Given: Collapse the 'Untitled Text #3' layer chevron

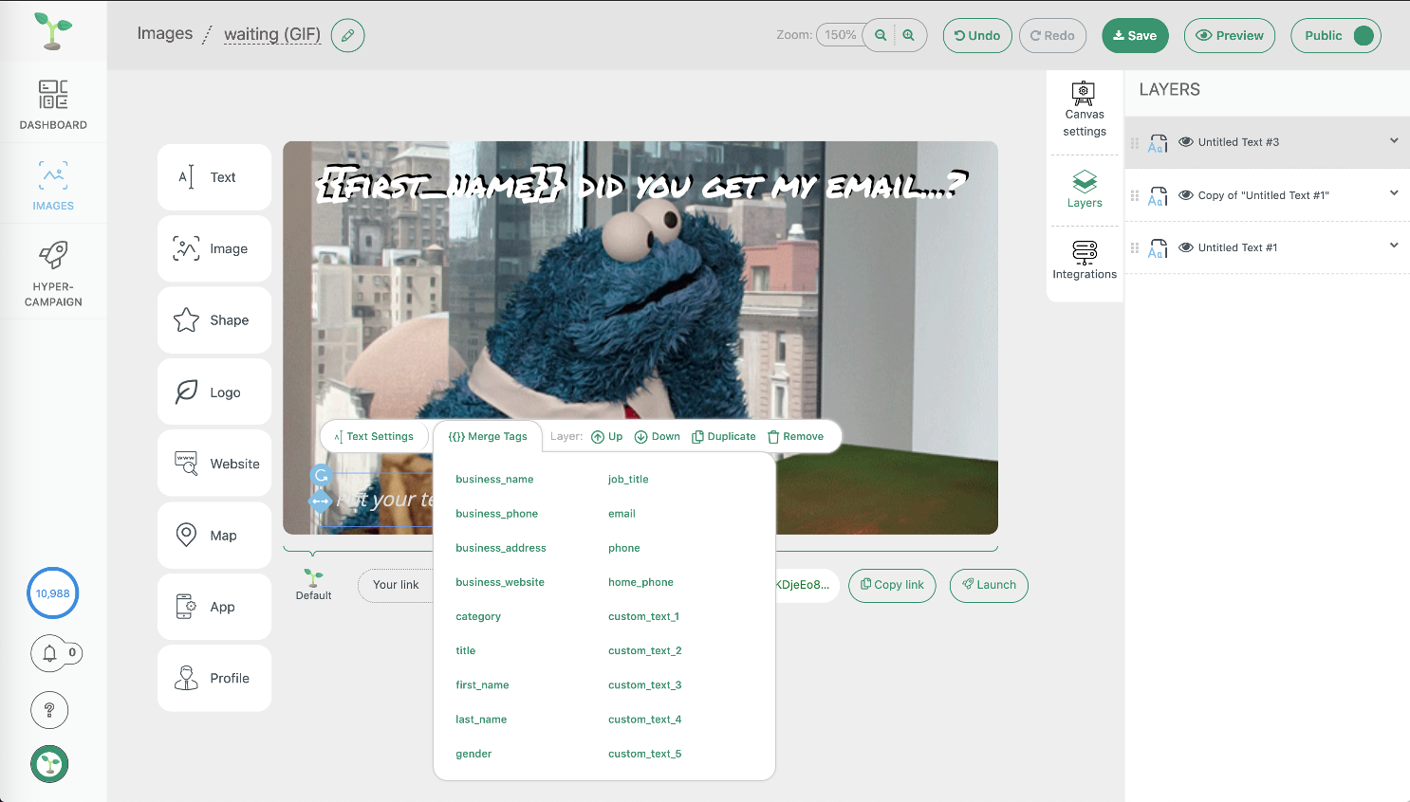Looking at the screenshot, I should (x=1393, y=141).
